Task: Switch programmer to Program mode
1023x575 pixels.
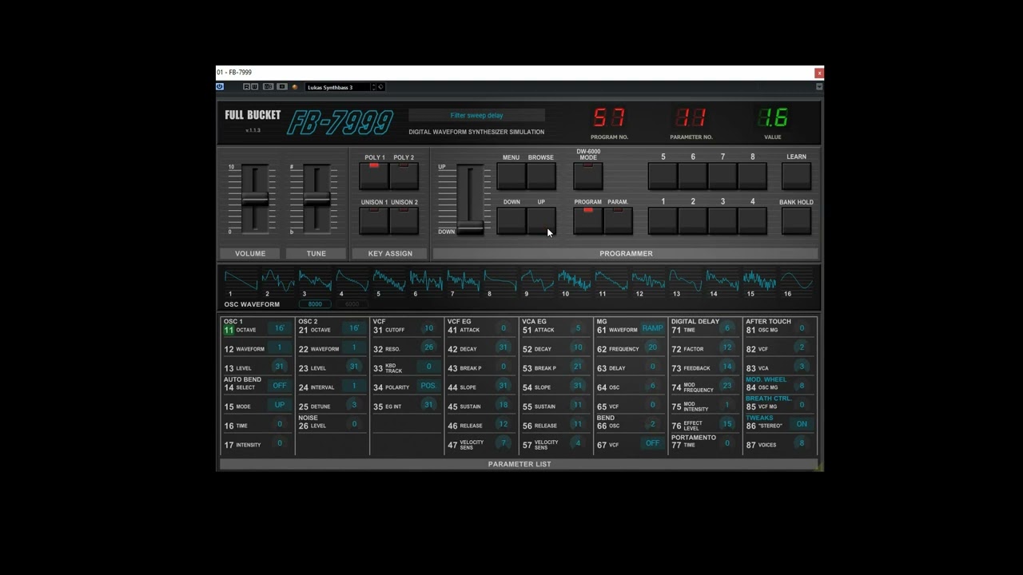Action: [x=588, y=220]
